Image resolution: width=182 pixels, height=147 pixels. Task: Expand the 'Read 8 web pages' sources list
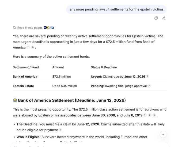tap(30, 28)
